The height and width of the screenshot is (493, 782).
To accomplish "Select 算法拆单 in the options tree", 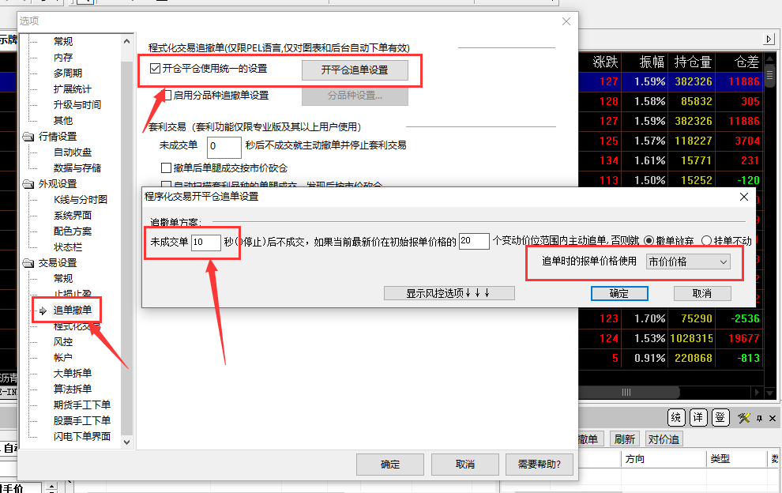I will click(x=73, y=390).
